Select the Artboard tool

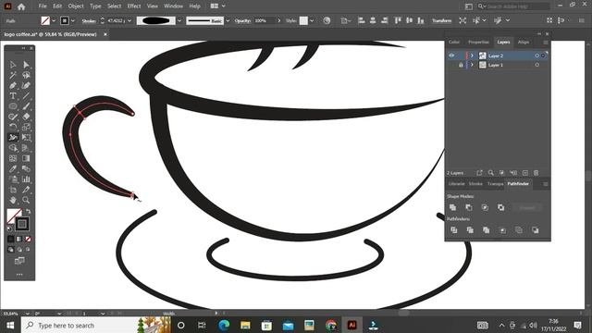13,190
